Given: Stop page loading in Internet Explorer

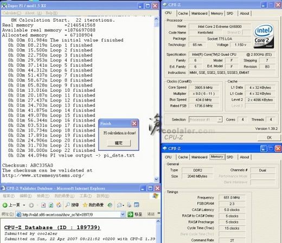Looking at the screenshot, I should pos(43,205).
